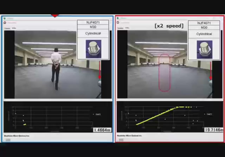Click the green app icon in left window title bar
Image resolution: width=225 pixels, height=157 pixels.
[5, 18]
